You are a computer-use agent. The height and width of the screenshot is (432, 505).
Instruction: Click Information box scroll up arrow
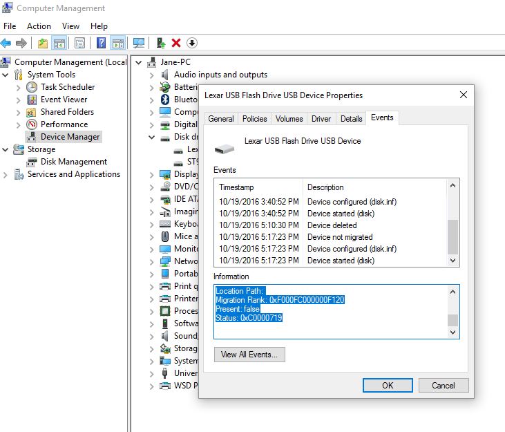click(x=452, y=292)
